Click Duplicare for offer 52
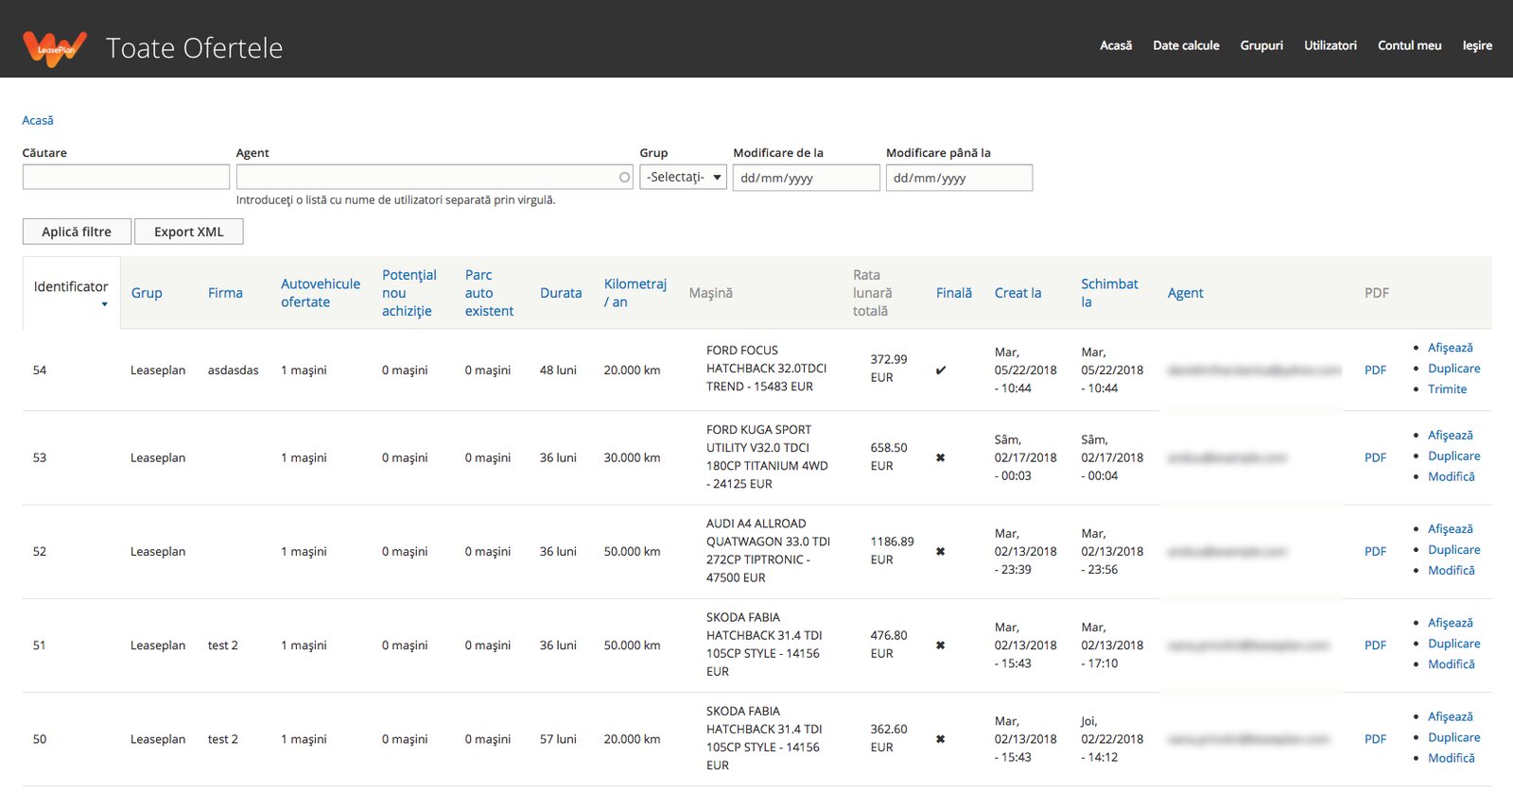 pos(1454,550)
